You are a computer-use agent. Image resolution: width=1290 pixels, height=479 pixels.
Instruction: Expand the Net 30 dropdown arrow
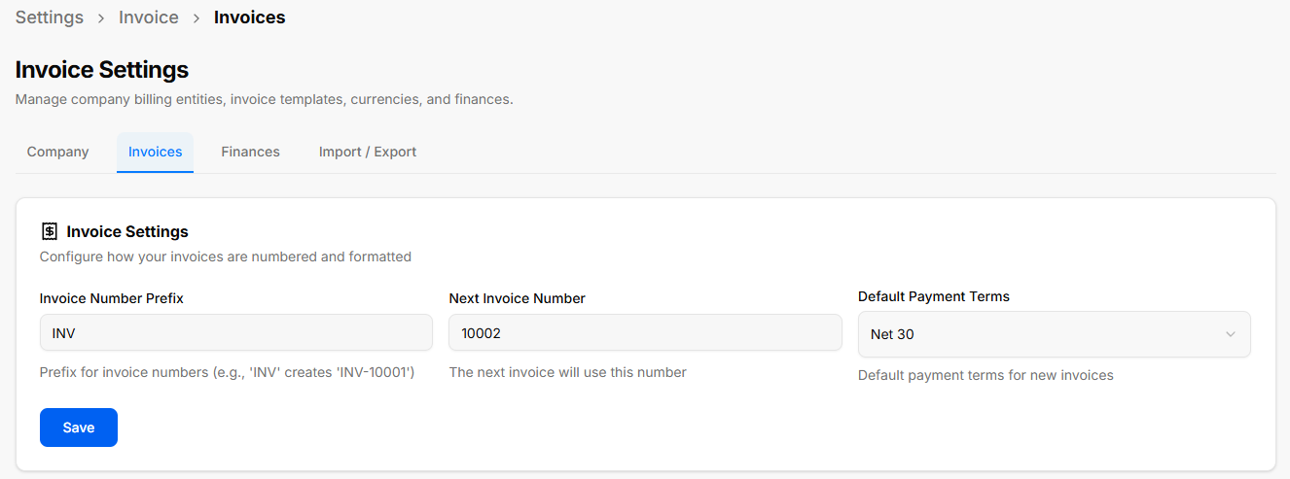pyautogui.click(x=1231, y=334)
